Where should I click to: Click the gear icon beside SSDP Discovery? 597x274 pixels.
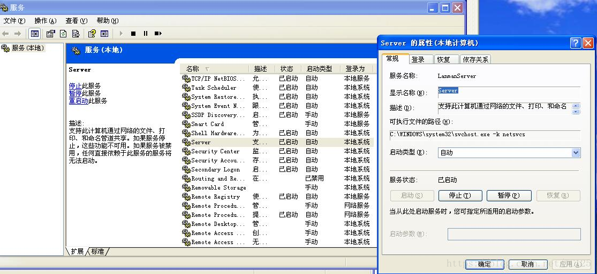186,115
